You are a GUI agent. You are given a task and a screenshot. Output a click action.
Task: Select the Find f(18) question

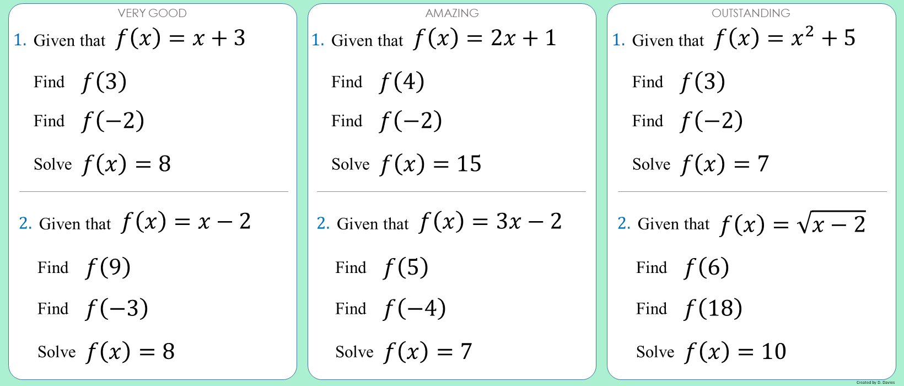[x=689, y=309]
